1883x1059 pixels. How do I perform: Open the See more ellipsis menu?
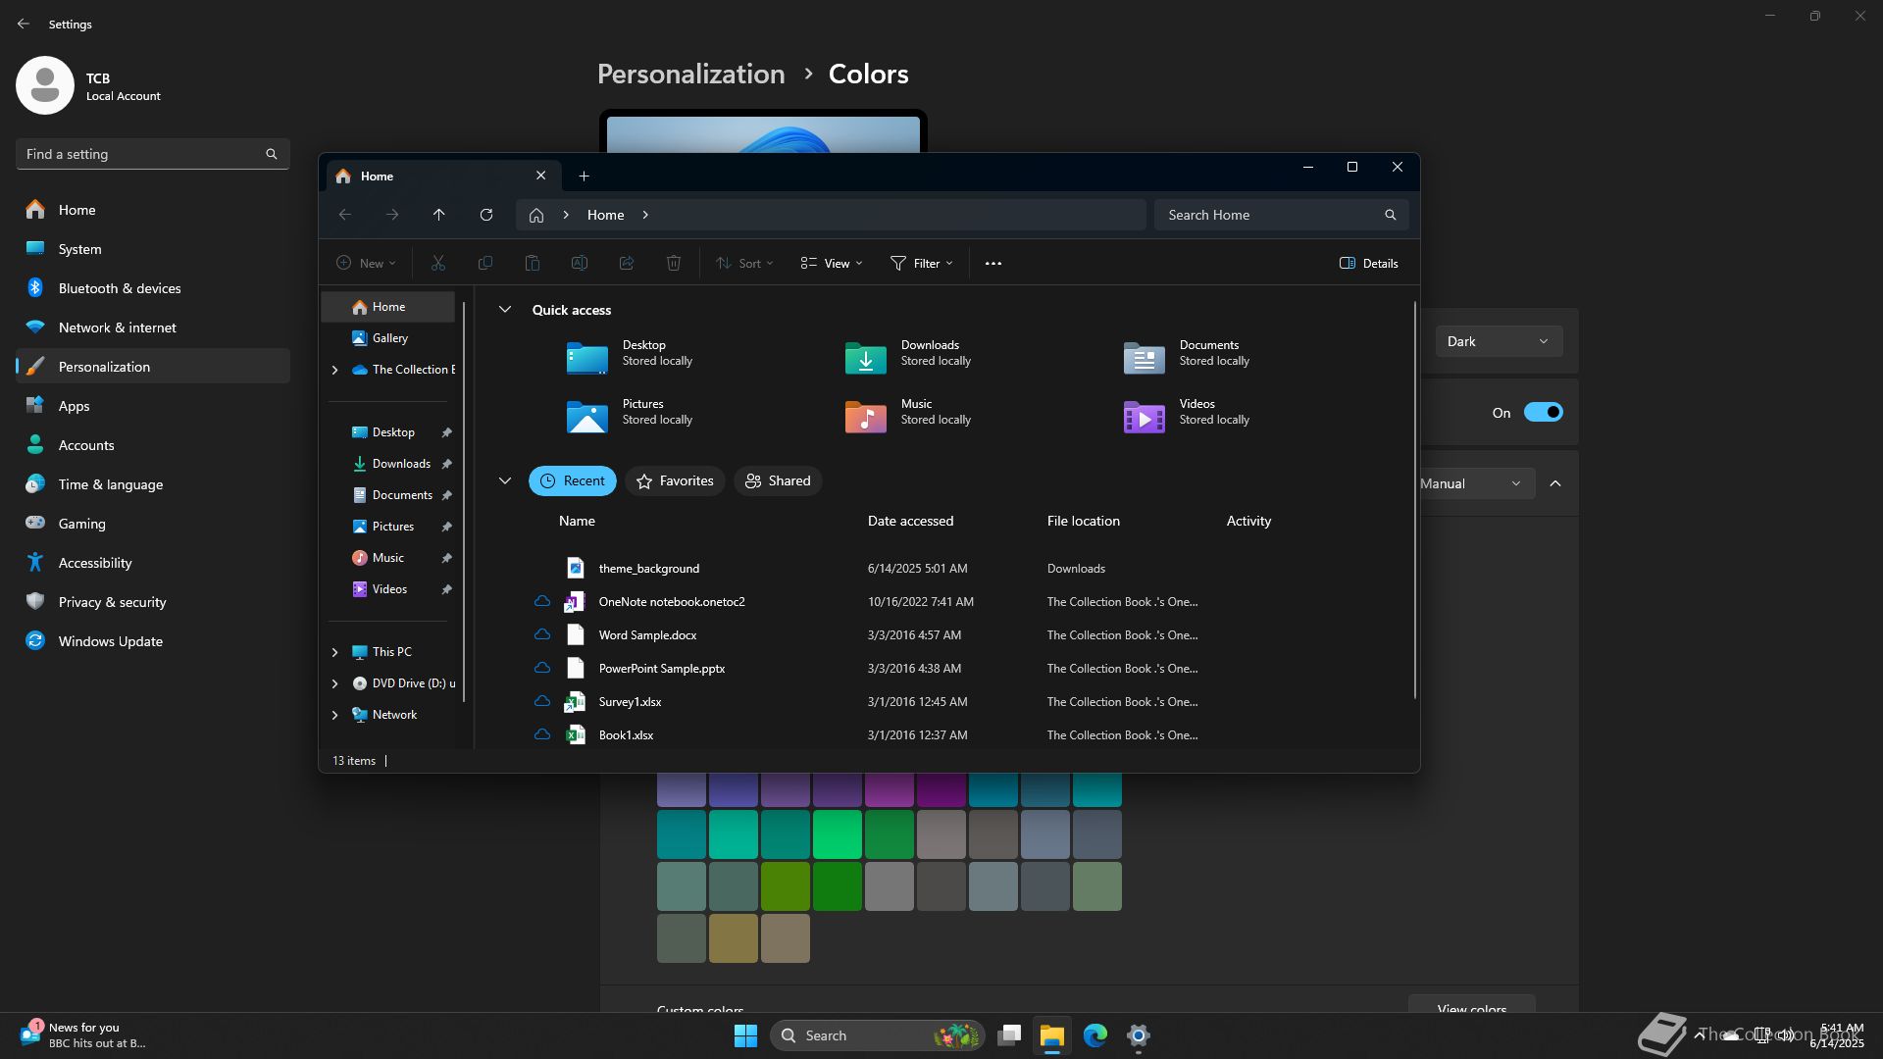992,263
